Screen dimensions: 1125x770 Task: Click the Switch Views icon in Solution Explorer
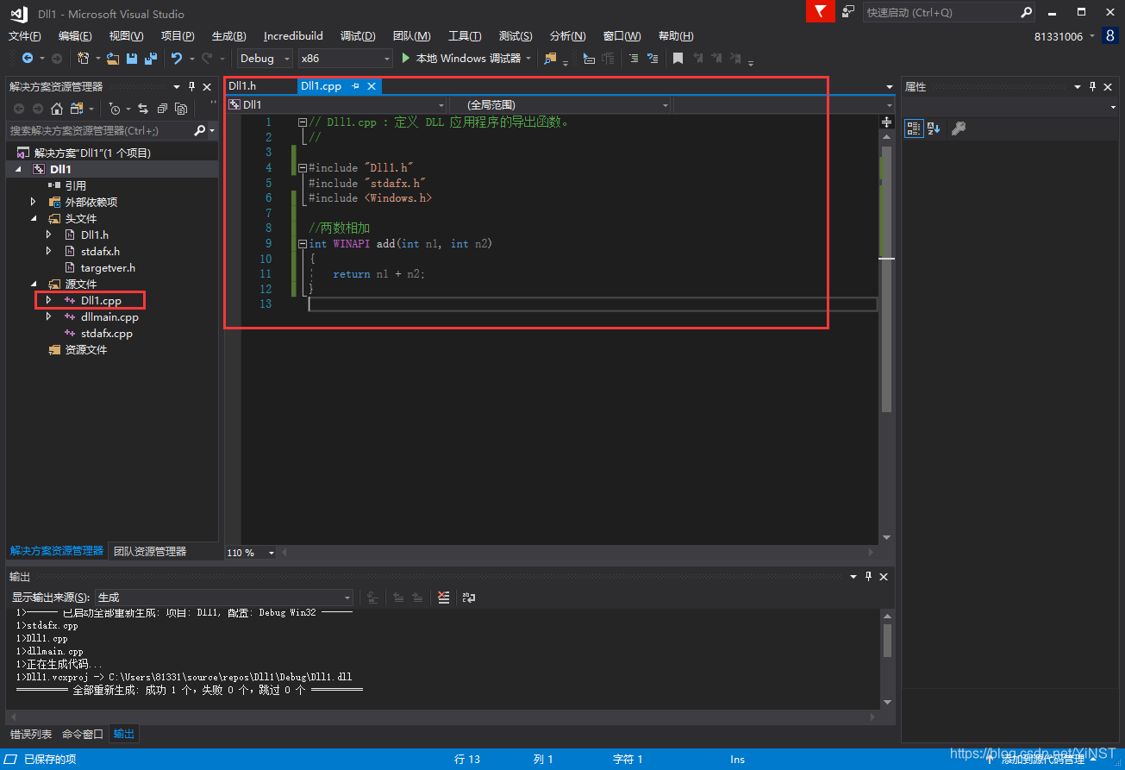[77, 109]
